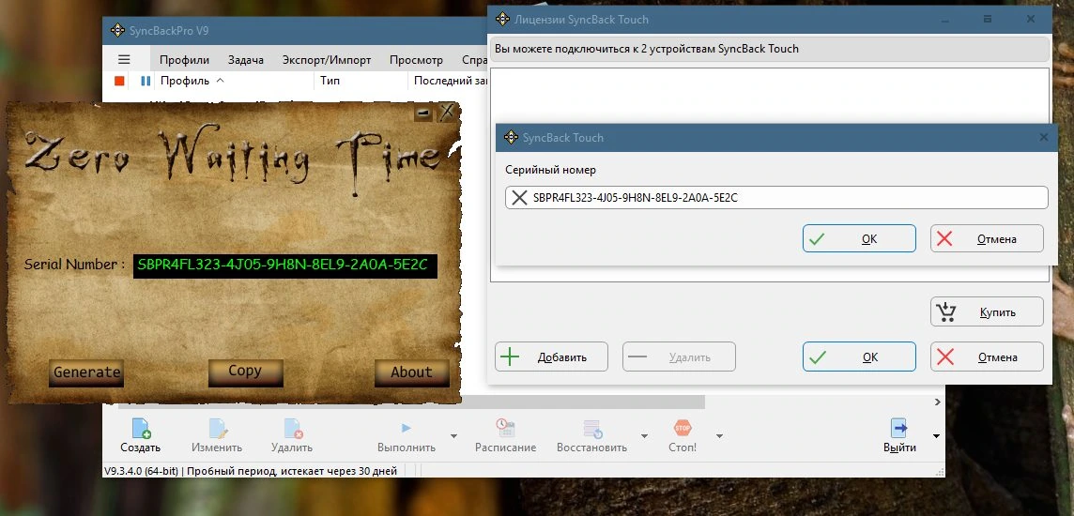
Task: Click the Стоп! stop sign icon
Action: point(683,429)
